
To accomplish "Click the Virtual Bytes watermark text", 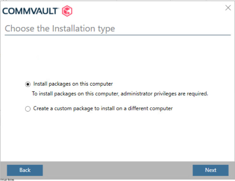I will click(7, 180).
